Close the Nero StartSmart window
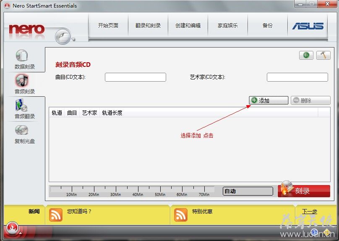339x241 pixels. (327, 4)
